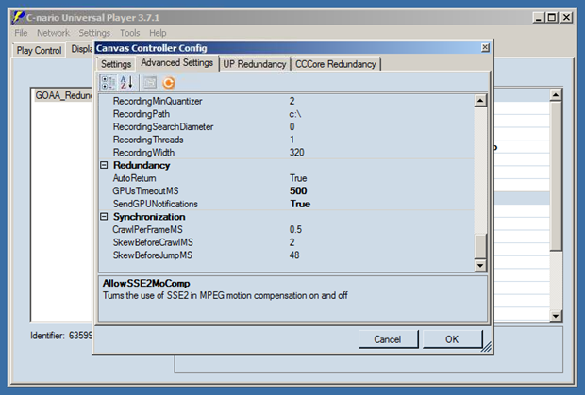Image resolution: width=585 pixels, height=395 pixels.
Task: Open the Tools menu
Action: pyautogui.click(x=130, y=33)
